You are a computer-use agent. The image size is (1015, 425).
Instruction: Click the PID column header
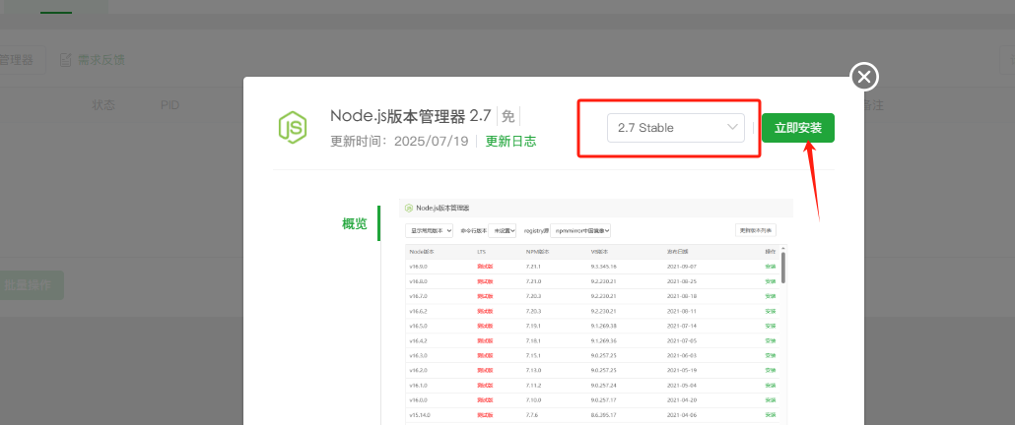point(170,104)
